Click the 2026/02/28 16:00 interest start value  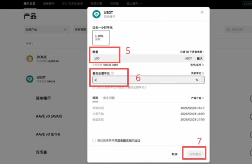coord(193,114)
